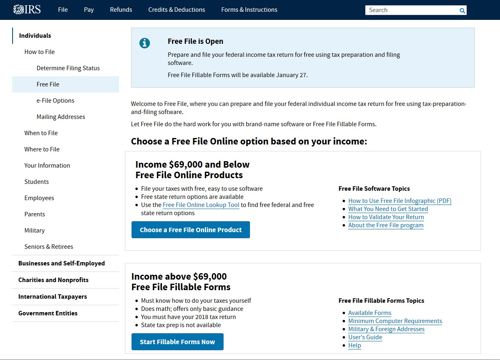
Task: Open the Refunds menu item
Action: [x=121, y=10]
